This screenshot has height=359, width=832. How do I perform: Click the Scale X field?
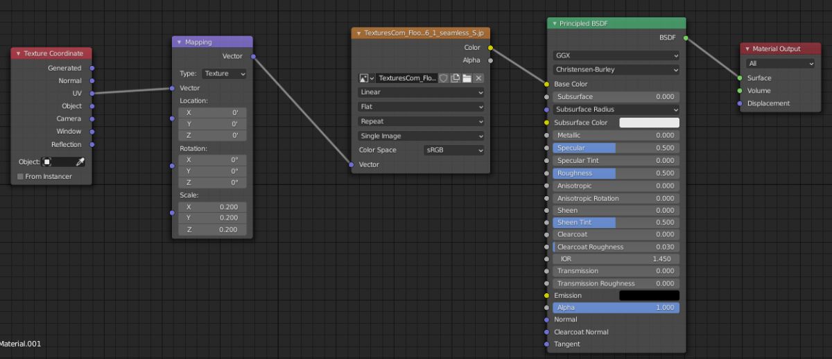pos(212,207)
